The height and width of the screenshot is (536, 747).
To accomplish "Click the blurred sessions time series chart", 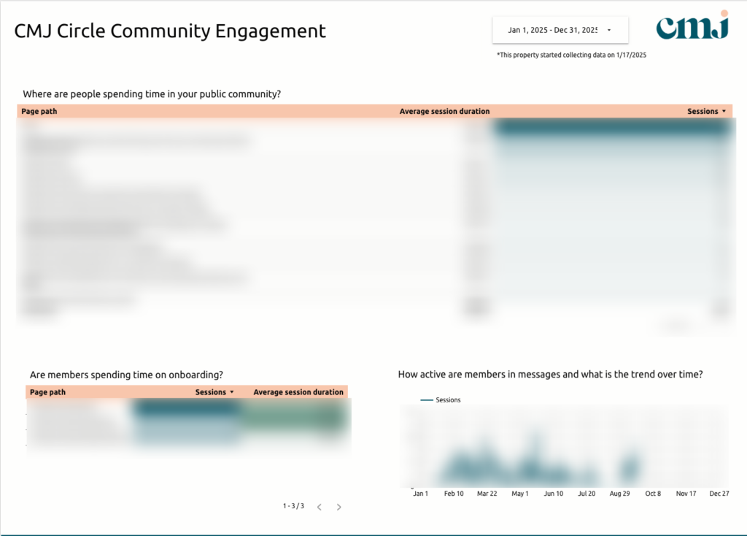I will coord(564,445).
